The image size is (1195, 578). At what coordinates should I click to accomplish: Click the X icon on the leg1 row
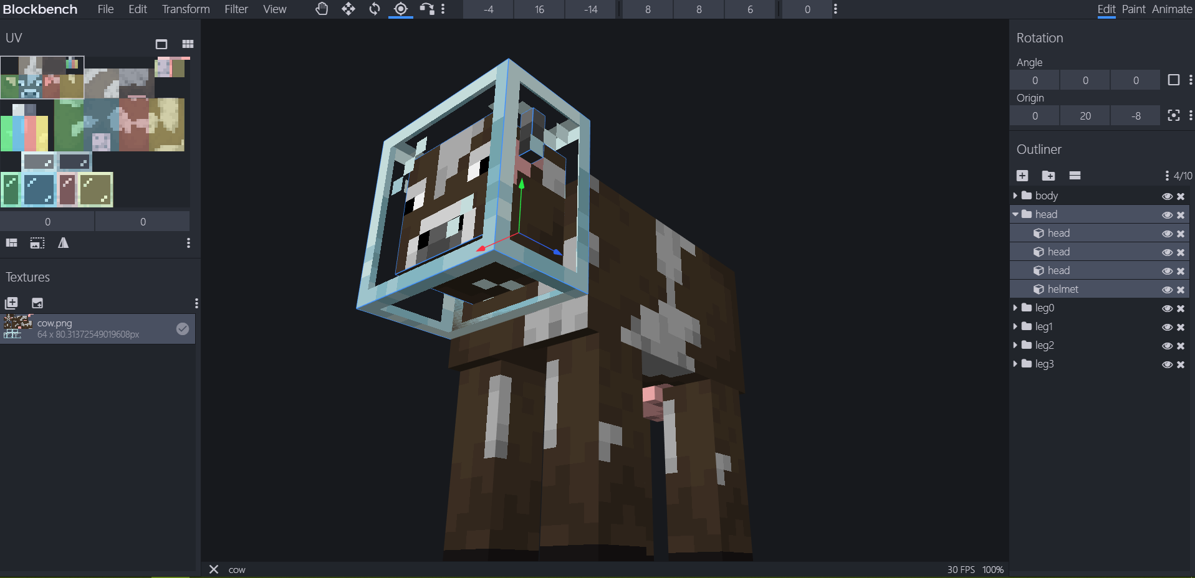pyautogui.click(x=1181, y=327)
